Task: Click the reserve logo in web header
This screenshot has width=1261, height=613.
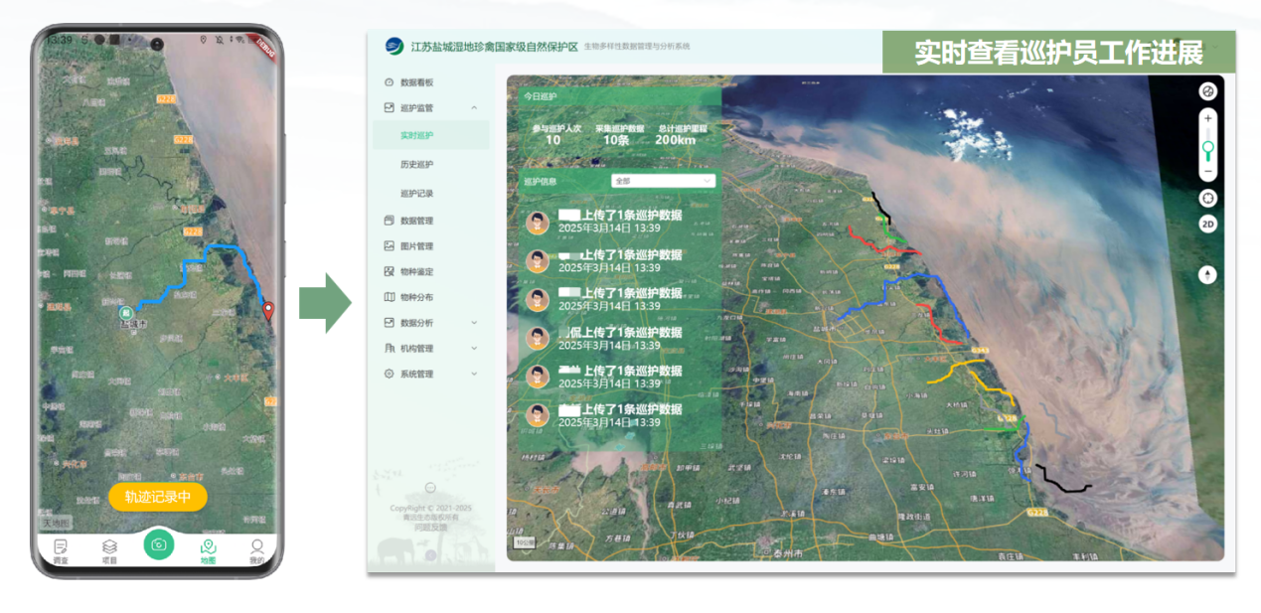Action: click(x=394, y=47)
